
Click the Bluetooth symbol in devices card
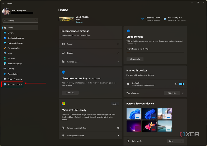point(128,84)
